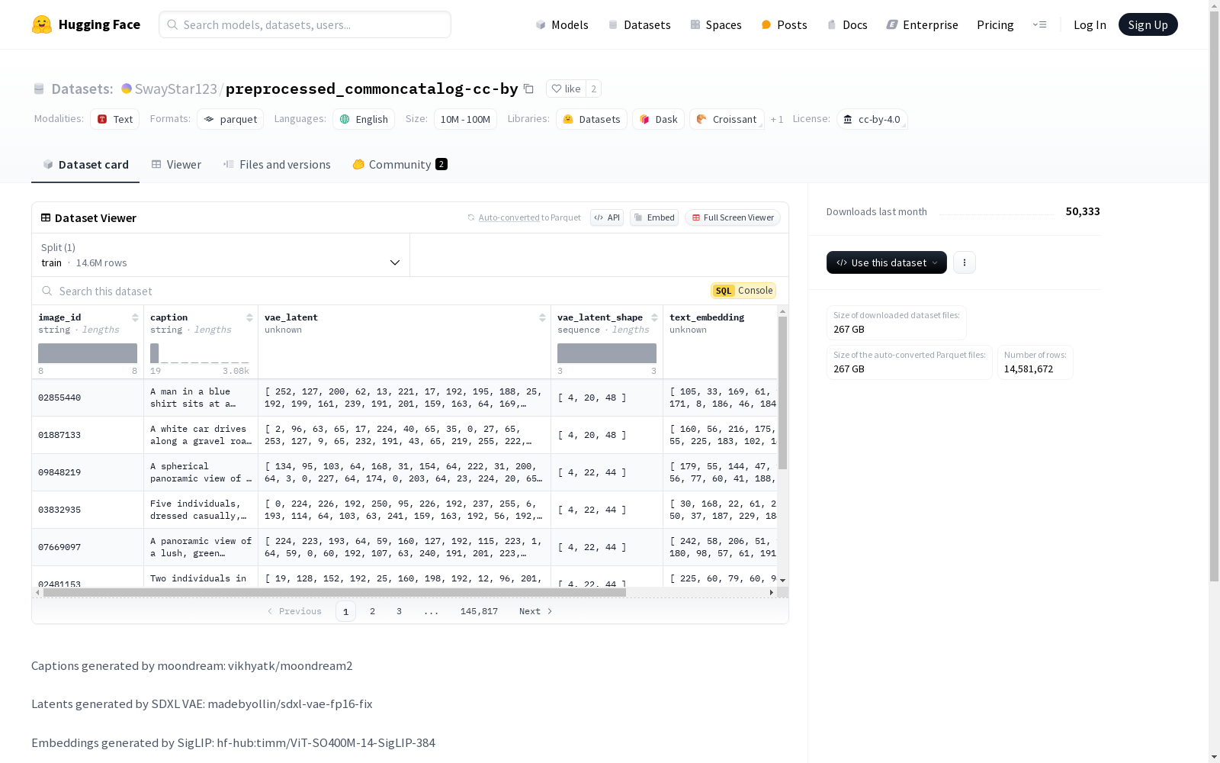Open the more options three-dot menu

tap(965, 262)
